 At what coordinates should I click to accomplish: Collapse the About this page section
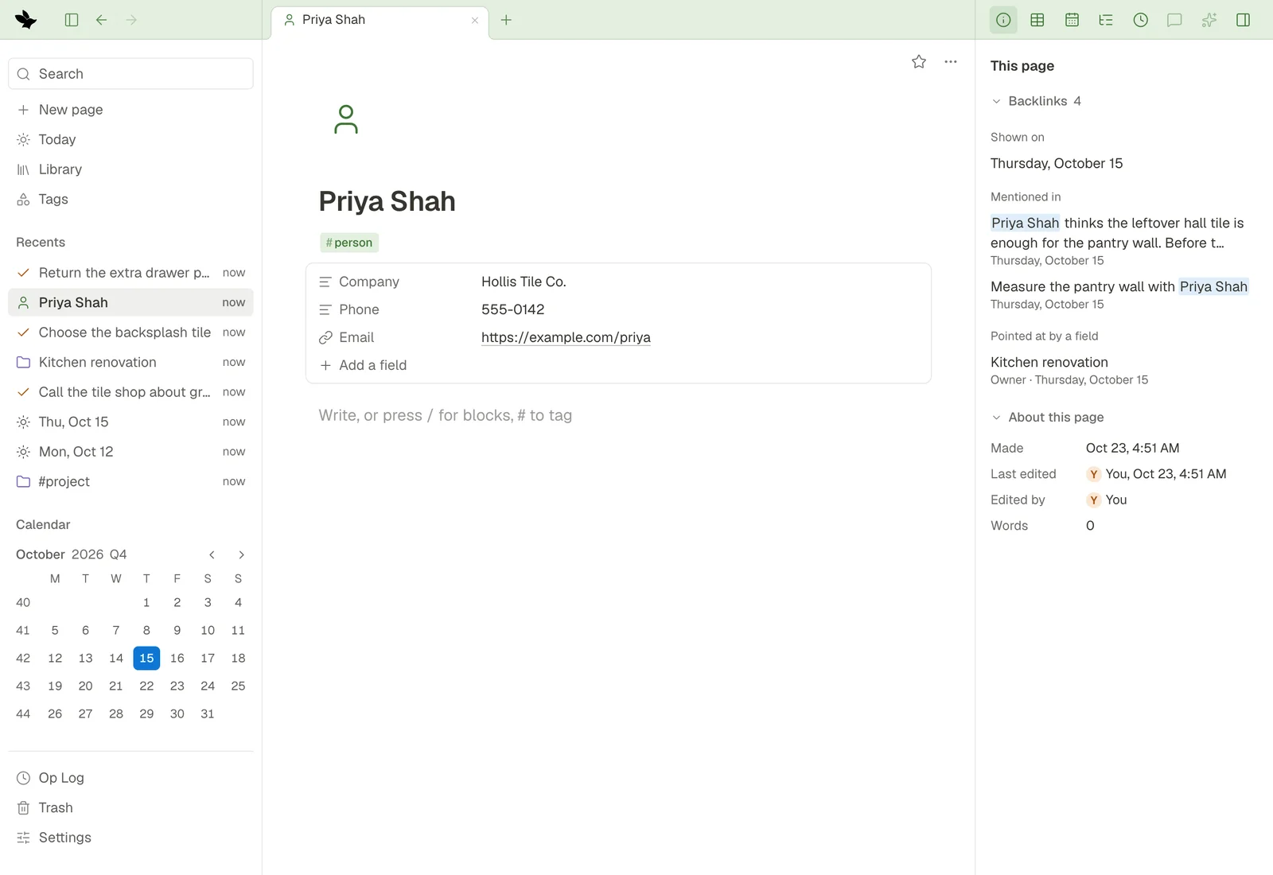tap(996, 418)
